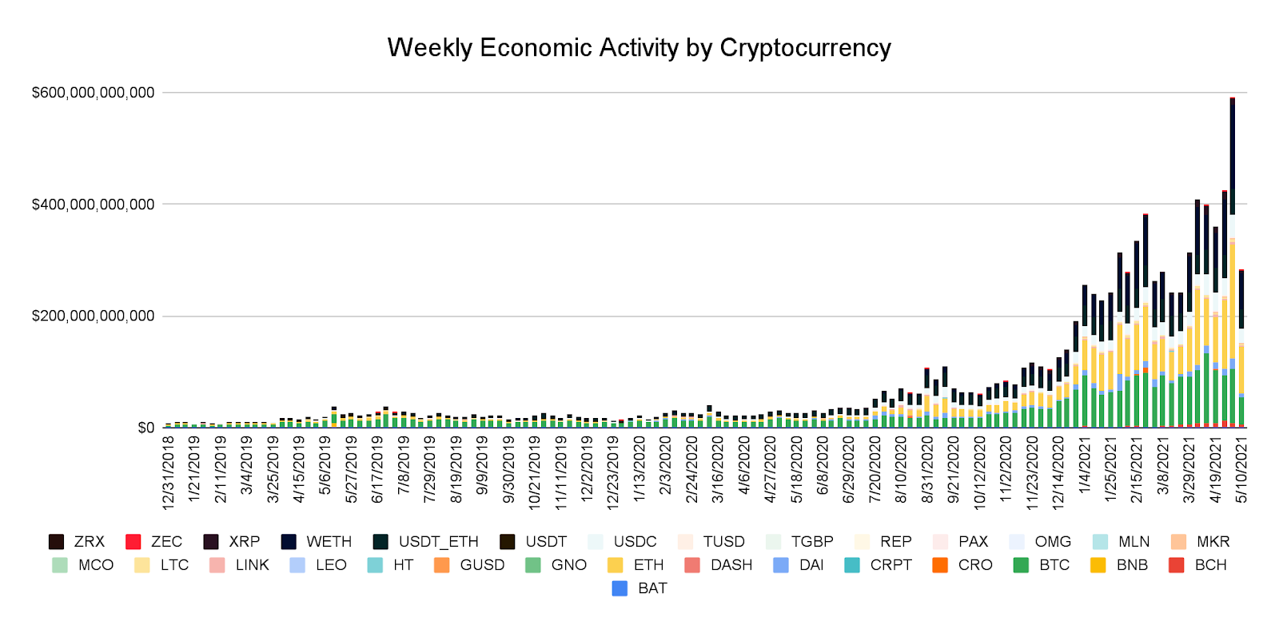1279x629 pixels.
Task: Click the $600,000,000,000 y-axis label
Action: (93, 93)
